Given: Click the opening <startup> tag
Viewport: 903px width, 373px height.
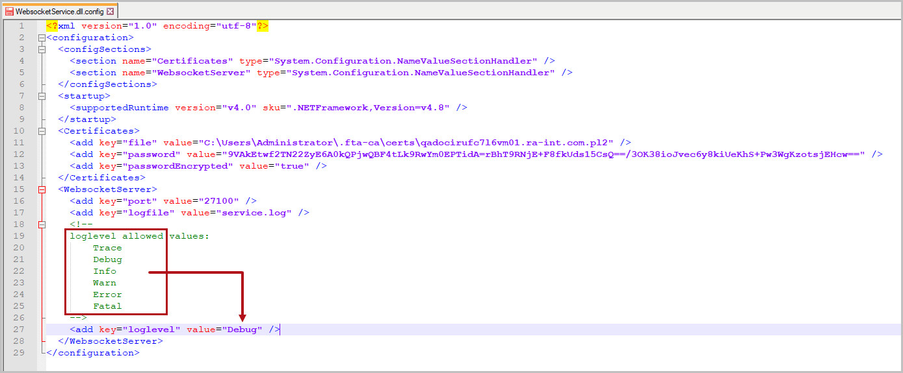Looking at the screenshot, I should (84, 96).
